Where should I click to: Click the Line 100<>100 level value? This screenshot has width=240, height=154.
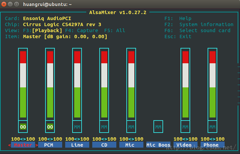coord(77,139)
